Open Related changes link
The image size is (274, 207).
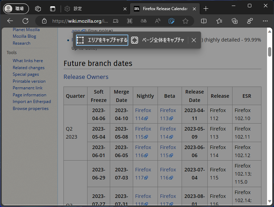click(29, 67)
